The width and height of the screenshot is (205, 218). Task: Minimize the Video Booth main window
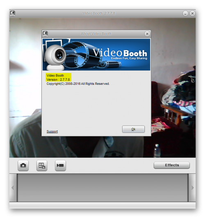pyautogui.click(x=185, y=14)
